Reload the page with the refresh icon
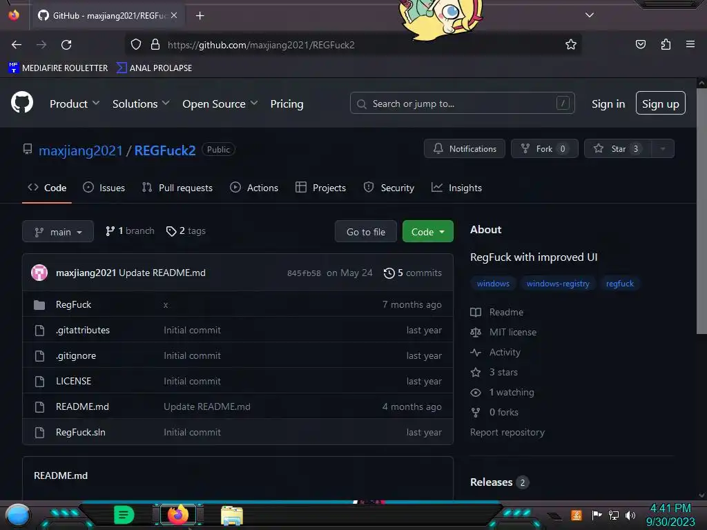Viewport: 707px width, 530px height. coord(66,45)
